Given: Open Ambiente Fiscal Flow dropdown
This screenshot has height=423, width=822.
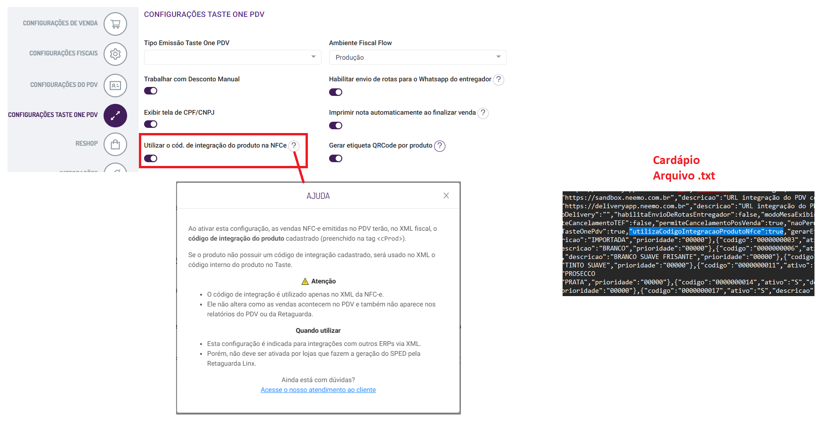Looking at the screenshot, I should point(418,57).
